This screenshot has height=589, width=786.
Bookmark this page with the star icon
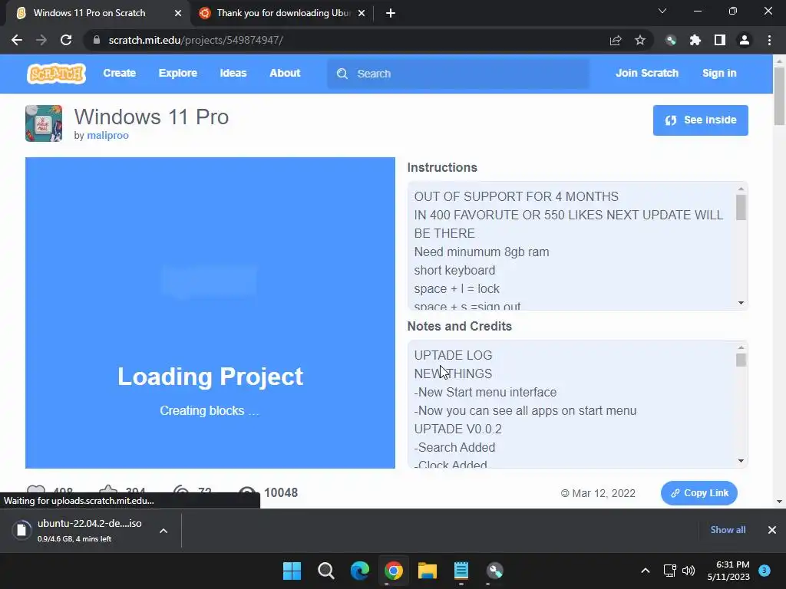[x=640, y=40]
